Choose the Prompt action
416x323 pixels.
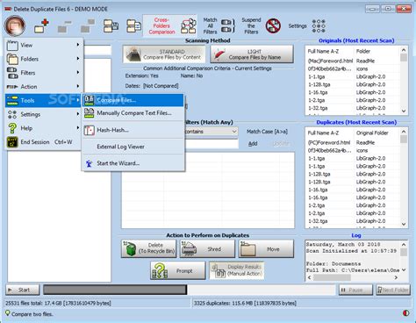point(178,270)
